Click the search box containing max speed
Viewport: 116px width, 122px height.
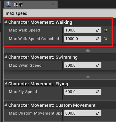[x=60, y=13]
